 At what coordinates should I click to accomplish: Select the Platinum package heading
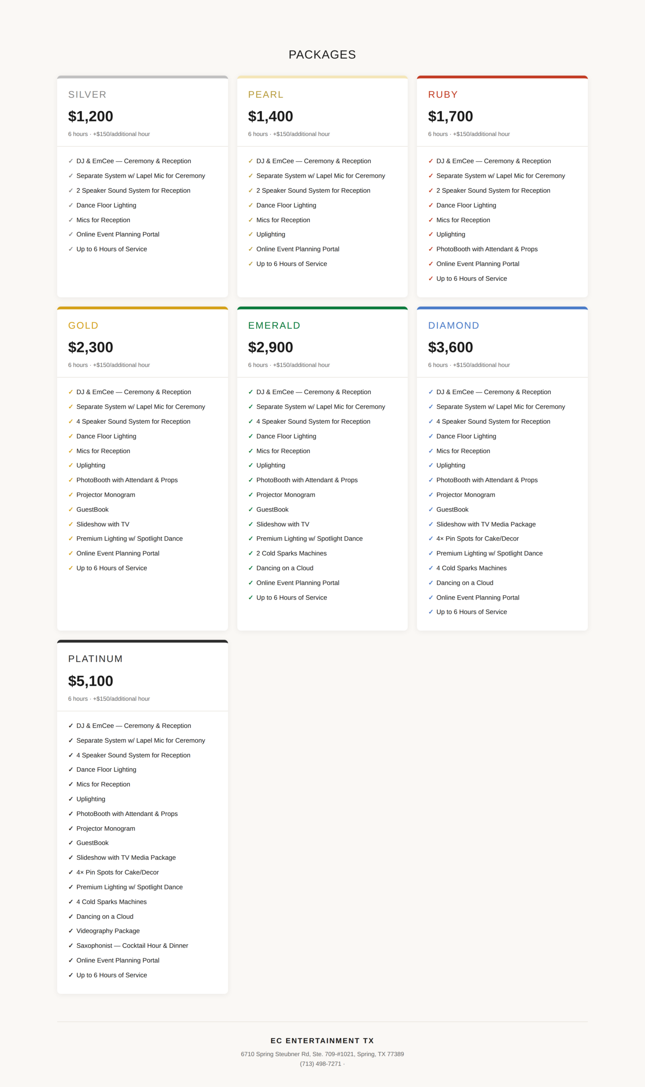tap(95, 659)
